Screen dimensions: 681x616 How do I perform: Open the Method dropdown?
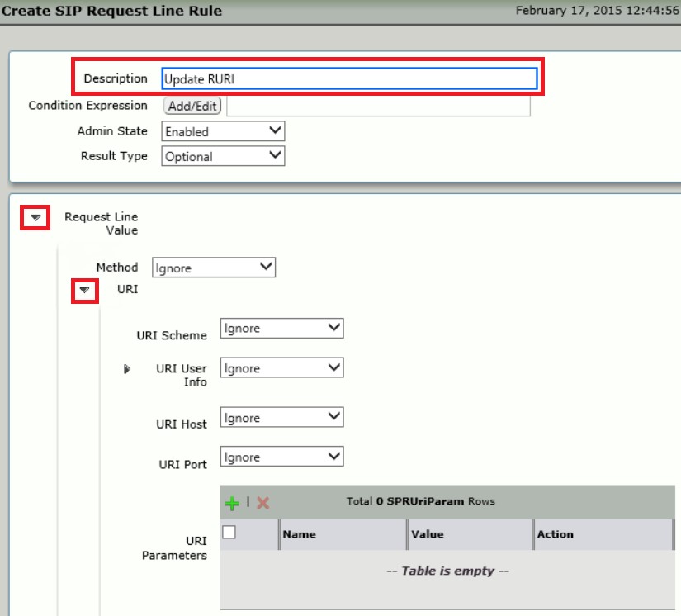coord(214,268)
